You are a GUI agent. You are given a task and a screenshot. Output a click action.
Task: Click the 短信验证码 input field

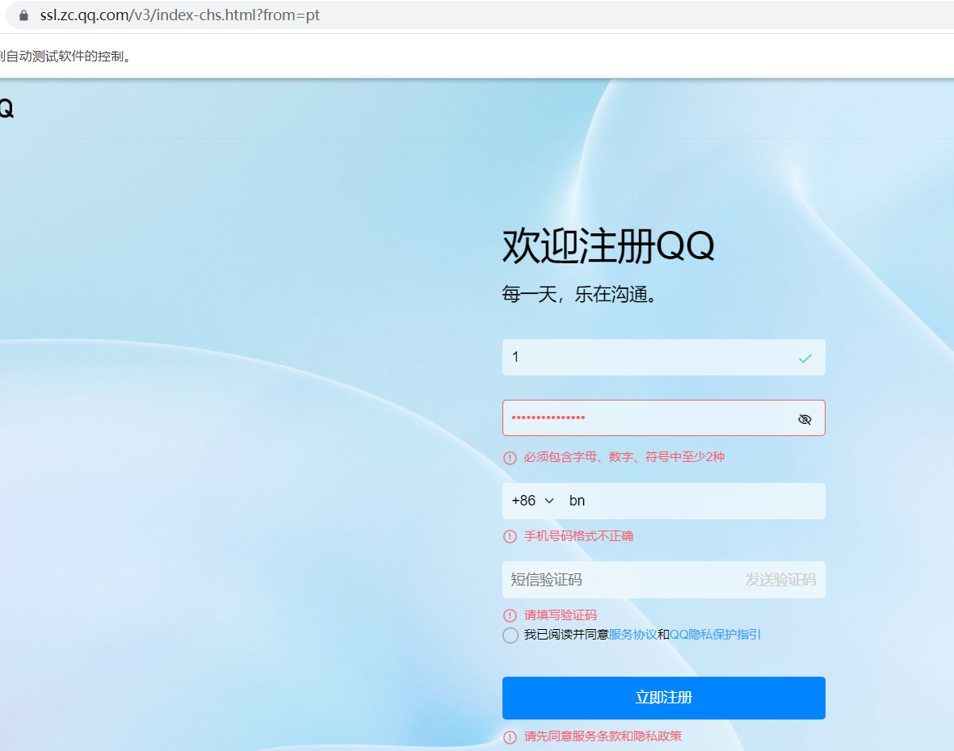(x=620, y=580)
